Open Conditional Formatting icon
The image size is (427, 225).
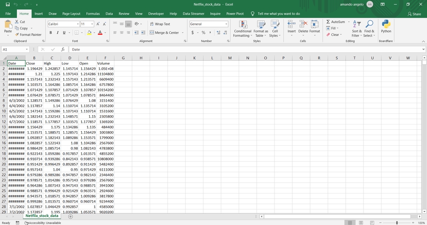[243, 24]
